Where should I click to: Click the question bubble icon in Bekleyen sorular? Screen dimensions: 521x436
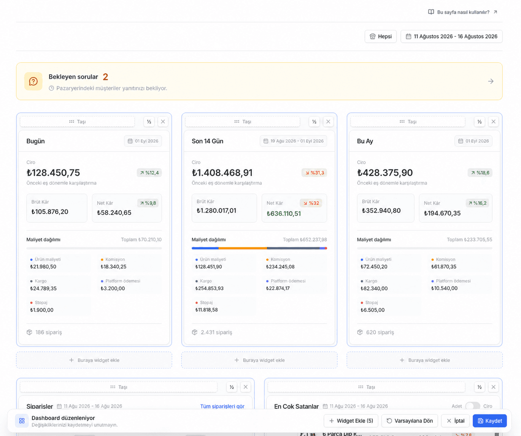pyautogui.click(x=33, y=81)
